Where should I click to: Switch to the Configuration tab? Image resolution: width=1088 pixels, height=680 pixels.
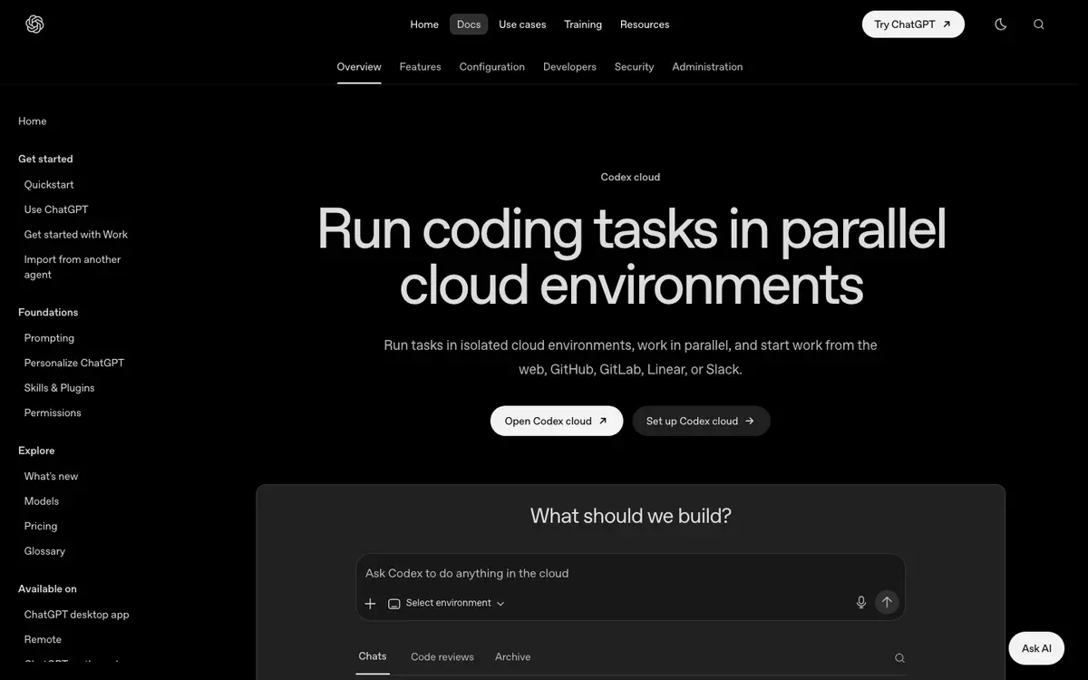tap(492, 67)
